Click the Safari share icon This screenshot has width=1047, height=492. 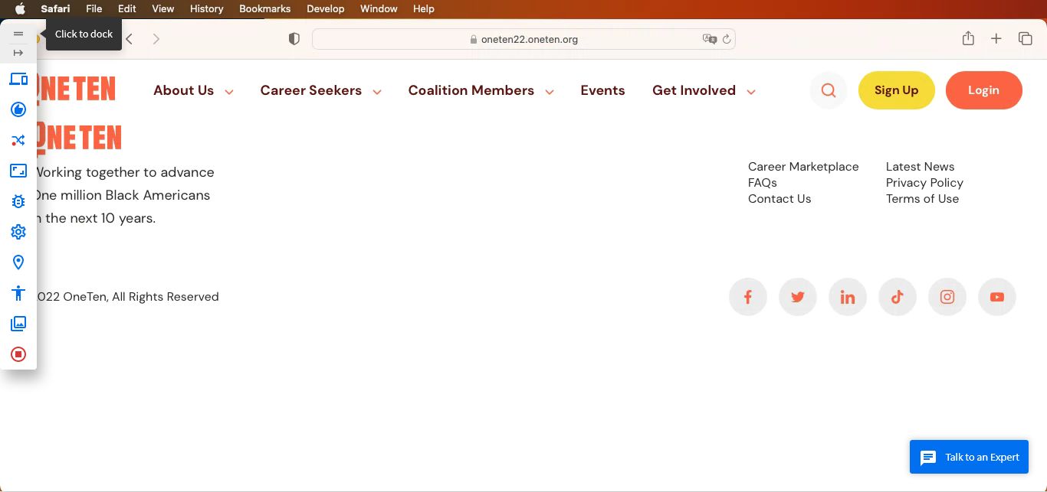(x=968, y=39)
